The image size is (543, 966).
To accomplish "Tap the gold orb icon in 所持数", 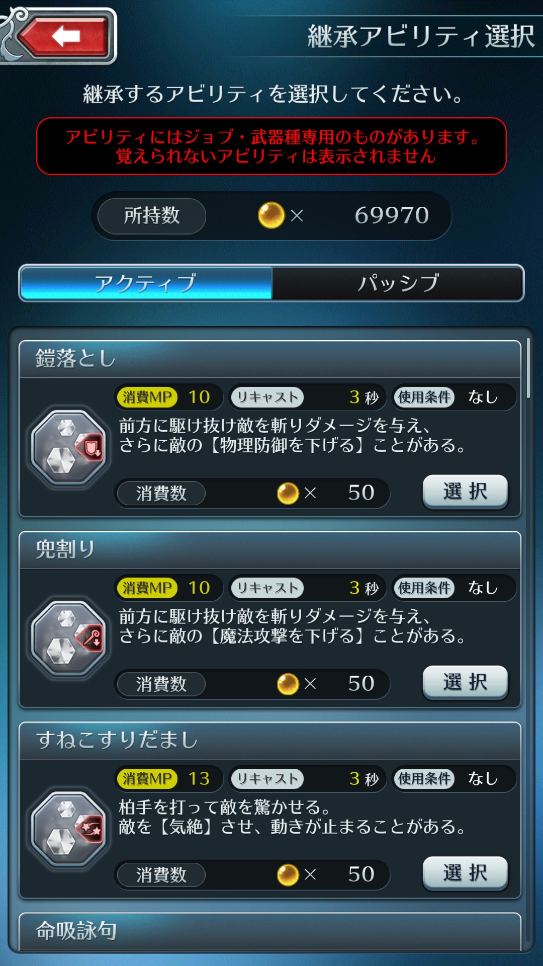I will (271, 215).
